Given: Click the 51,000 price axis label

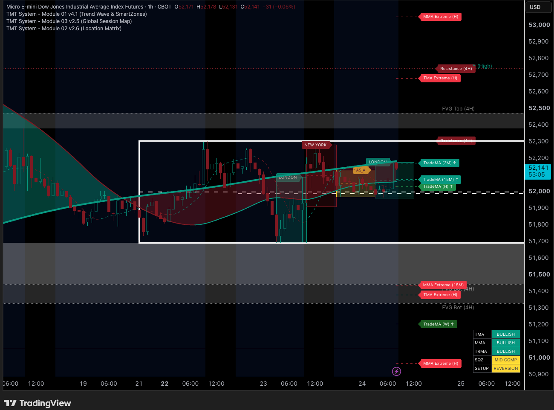Looking at the screenshot, I should (539, 358).
